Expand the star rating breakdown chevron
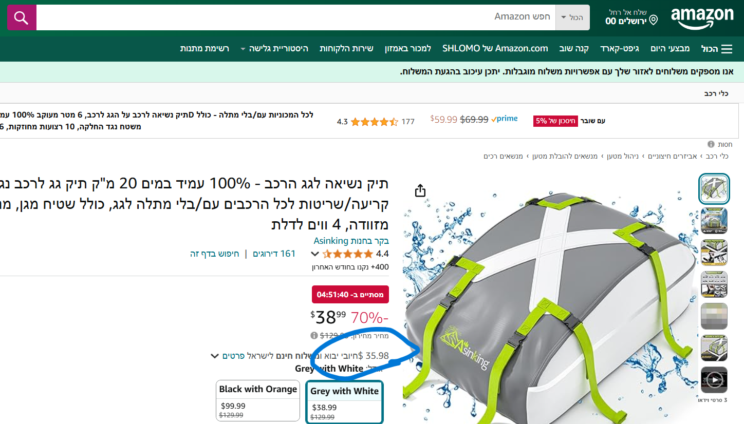 [315, 254]
